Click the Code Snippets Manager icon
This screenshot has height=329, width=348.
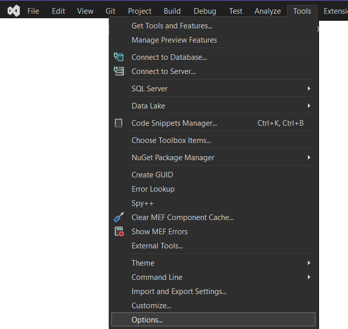point(118,123)
